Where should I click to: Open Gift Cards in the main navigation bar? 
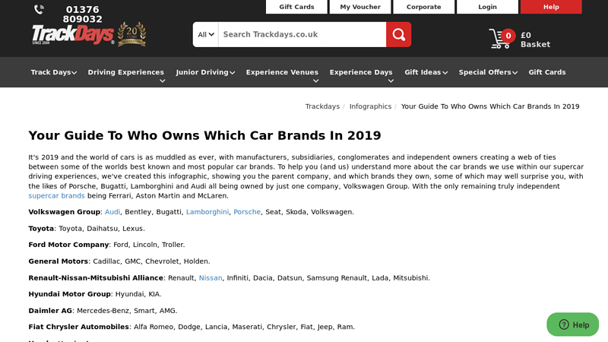pos(546,72)
